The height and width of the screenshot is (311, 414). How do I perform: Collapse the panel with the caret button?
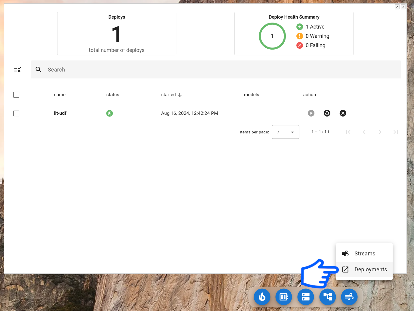[x=397, y=7]
